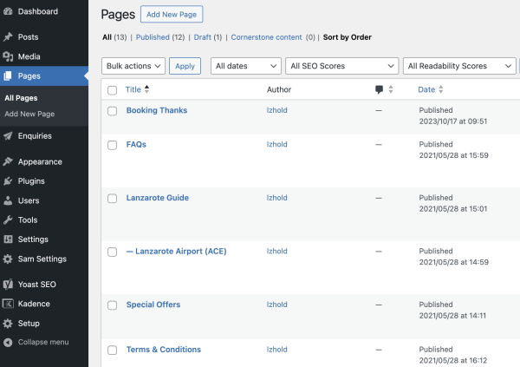Tick the checkbox for Booking Thanks
Screen dimensions: 520x367
pos(112,111)
